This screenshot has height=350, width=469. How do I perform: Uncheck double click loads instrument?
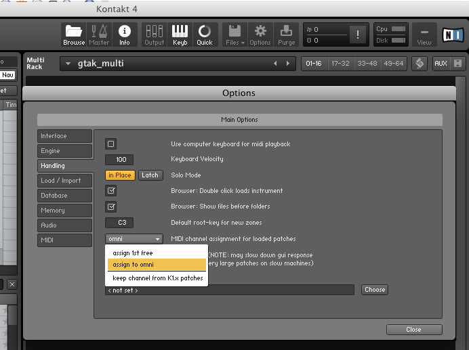(111, 191)
